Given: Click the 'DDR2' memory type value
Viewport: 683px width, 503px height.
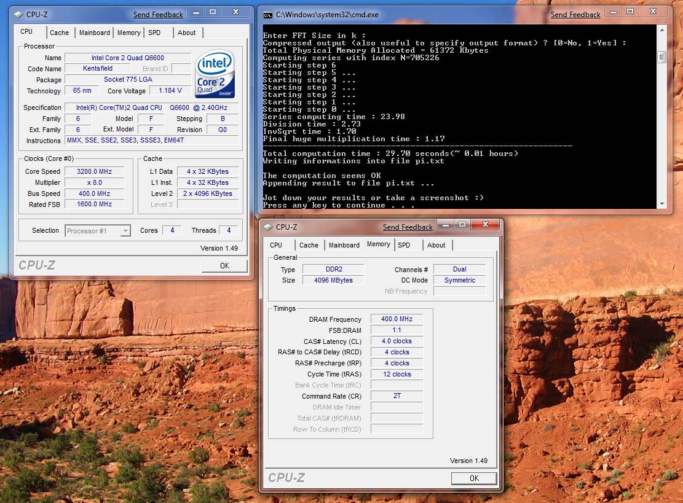Looking at the screenshot, I should pos(334,270).
